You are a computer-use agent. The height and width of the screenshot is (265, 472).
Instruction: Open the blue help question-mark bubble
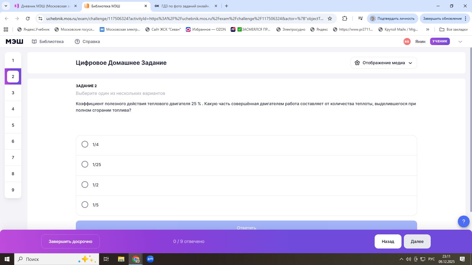click(x=463, y=221)
